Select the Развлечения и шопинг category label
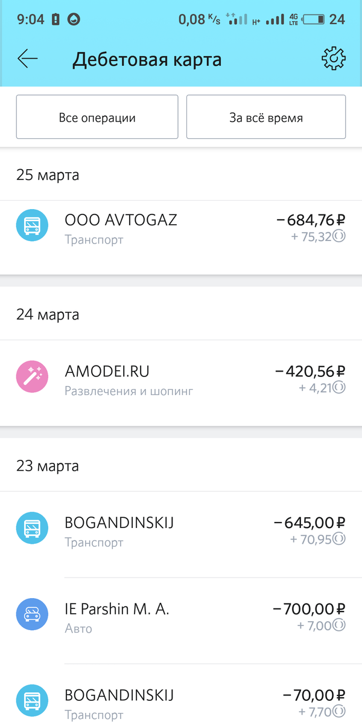Viewport: 362px width, 725px height. (x=129, y=391)
